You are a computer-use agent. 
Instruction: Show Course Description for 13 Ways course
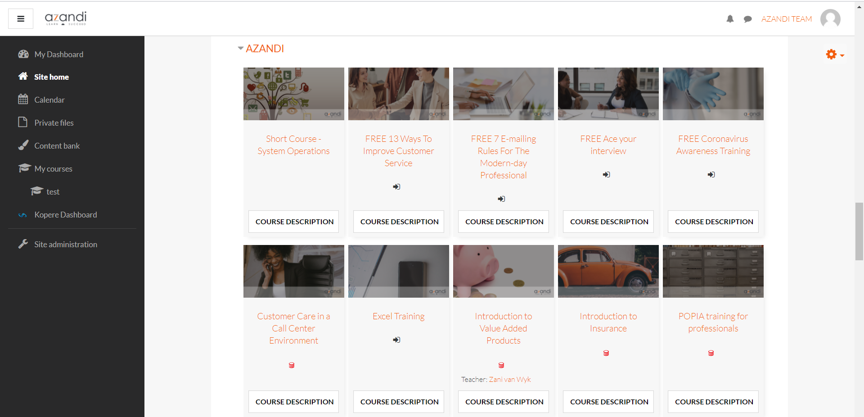point(399,222)
